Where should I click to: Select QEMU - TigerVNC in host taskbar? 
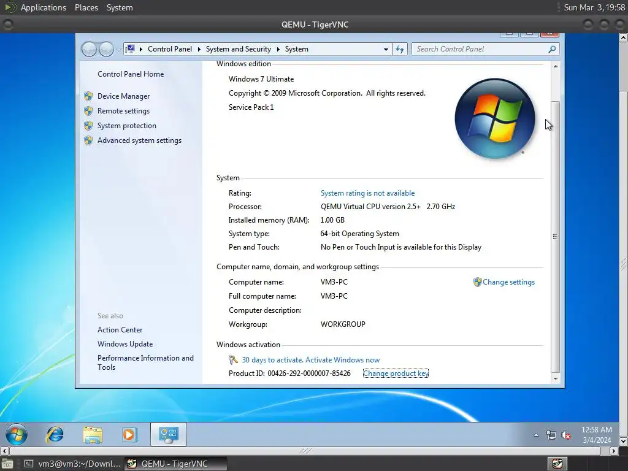[x=175, y=464]
